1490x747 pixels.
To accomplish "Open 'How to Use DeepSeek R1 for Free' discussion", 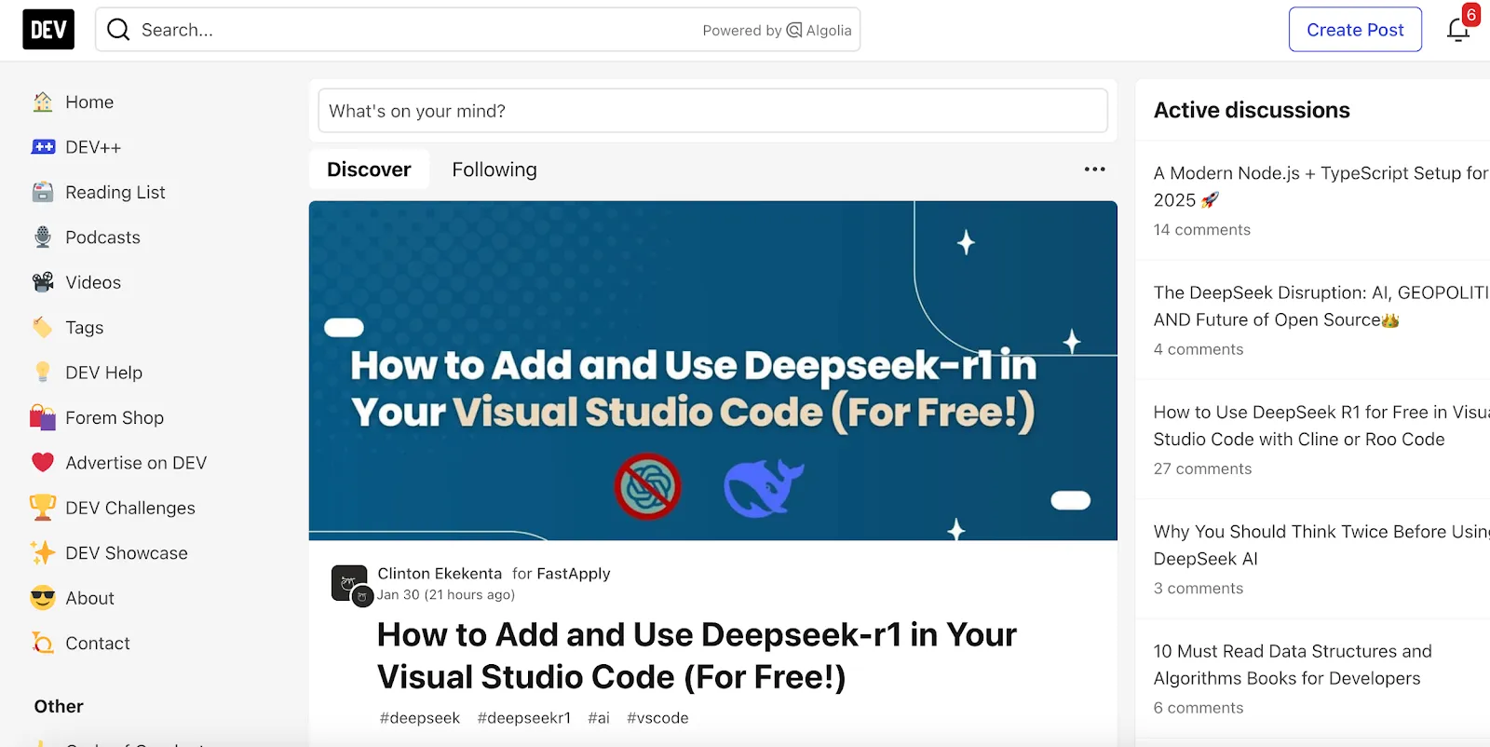I will [1321, 426].
